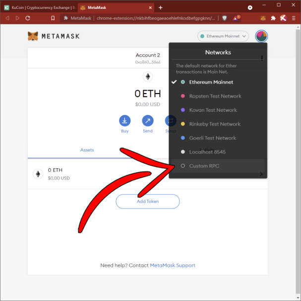Screen dimensions: 301x301
Task: Open MetaMask Support link
Action: [173, 265]
